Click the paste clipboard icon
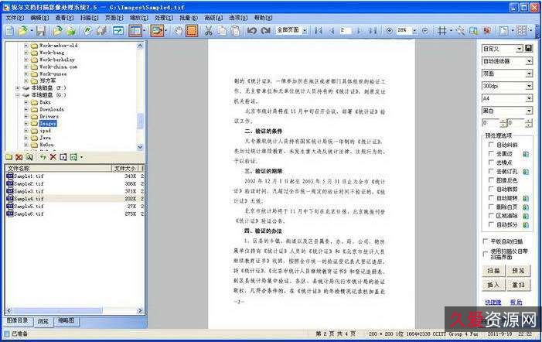The height and width of the screenshot is (342, 542). [x=235, y=31]
